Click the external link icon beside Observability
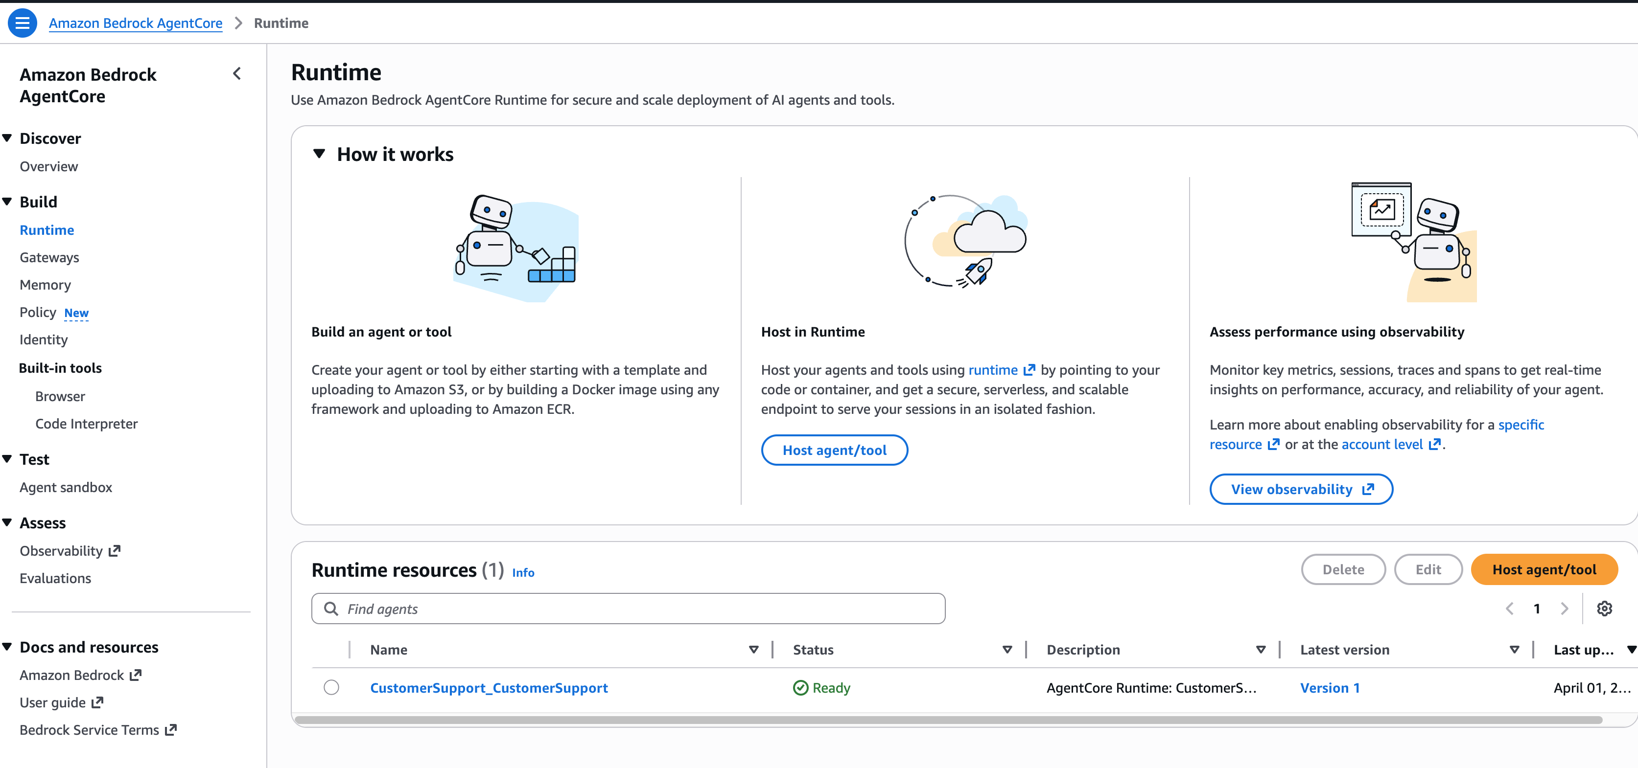Viewport: 1638px width, 768px height. tap(115, 551)
